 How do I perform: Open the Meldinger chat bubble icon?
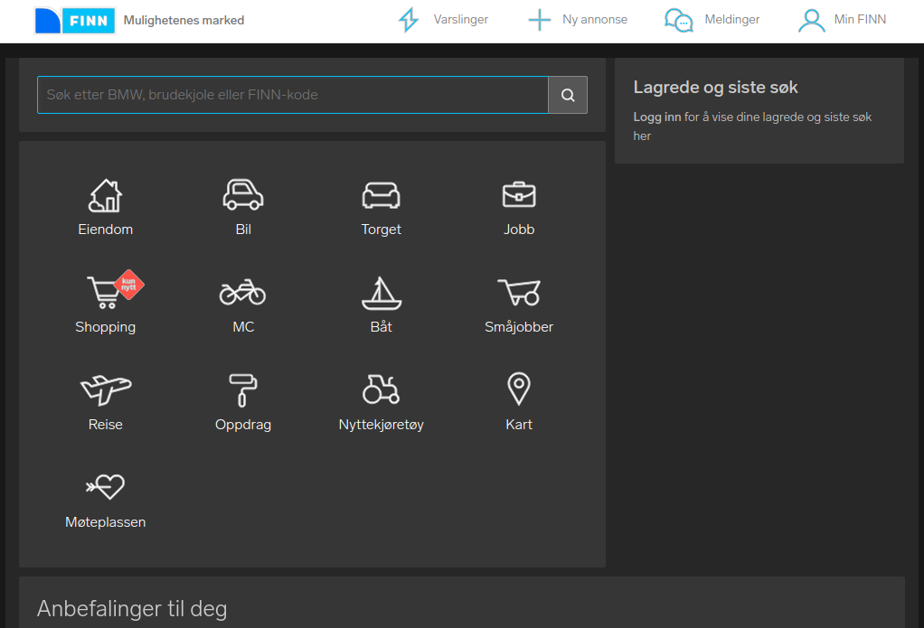pyautogui.click(x=679, y=20)
